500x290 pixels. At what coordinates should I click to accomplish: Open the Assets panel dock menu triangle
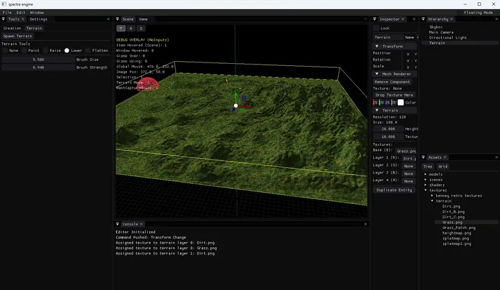[423, 157]
